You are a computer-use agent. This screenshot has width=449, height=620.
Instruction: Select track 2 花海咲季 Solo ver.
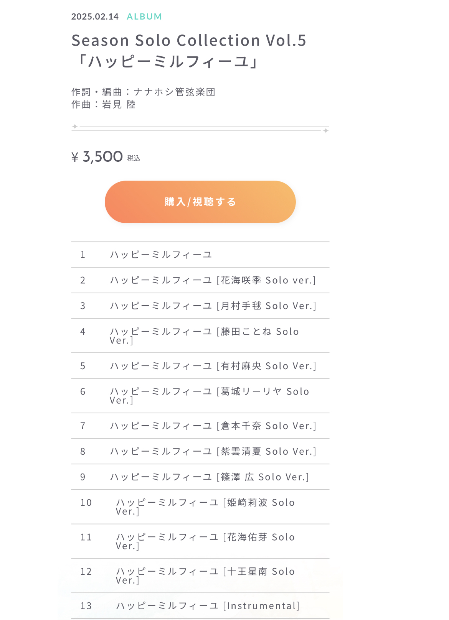tap(213, 280)
